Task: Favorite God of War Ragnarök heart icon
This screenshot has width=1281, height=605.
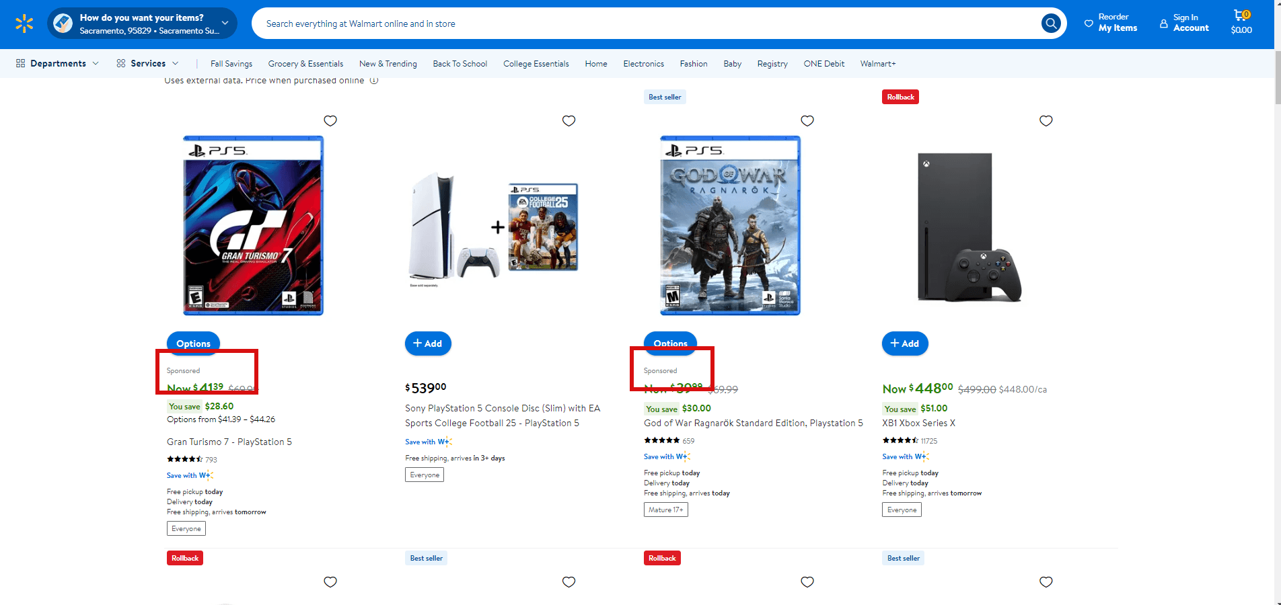Action: point(807,121)
